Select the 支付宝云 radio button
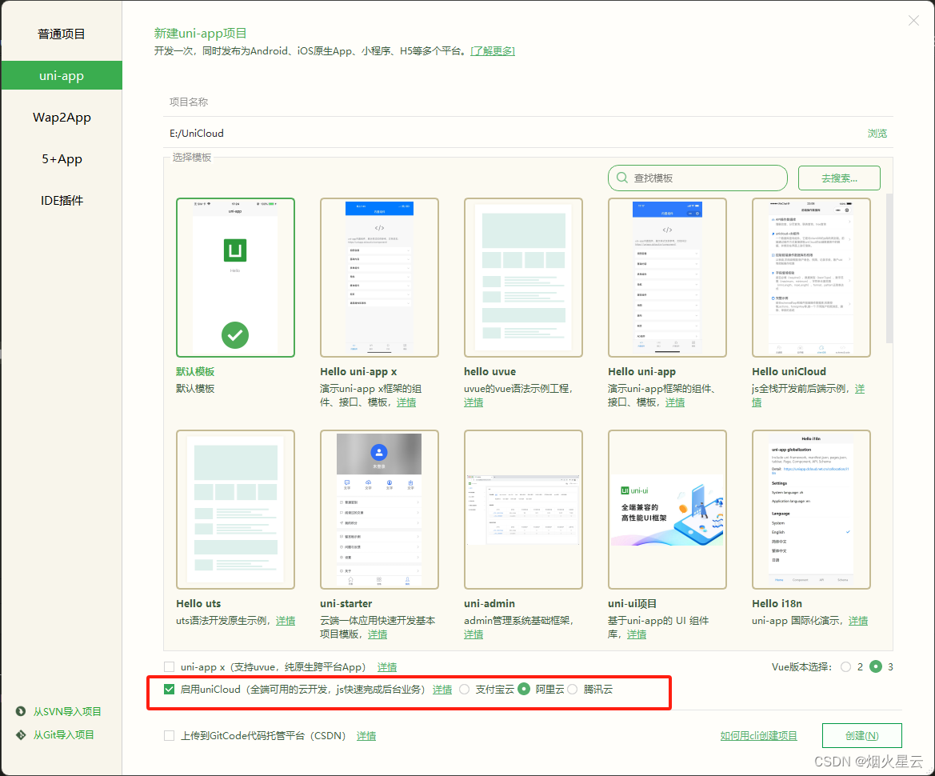This screenshot has height=776, width=935. tap(465, 690)
